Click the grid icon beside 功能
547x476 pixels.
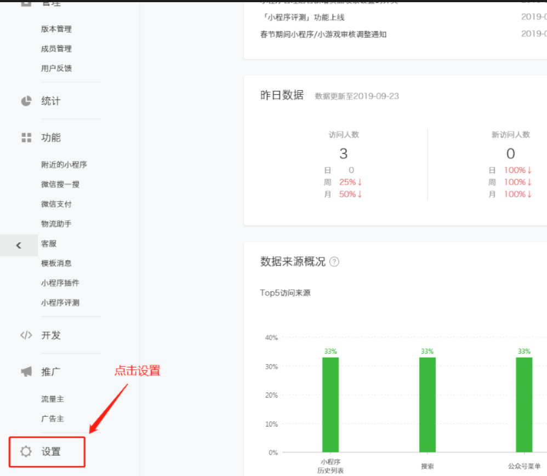[26, 137]
